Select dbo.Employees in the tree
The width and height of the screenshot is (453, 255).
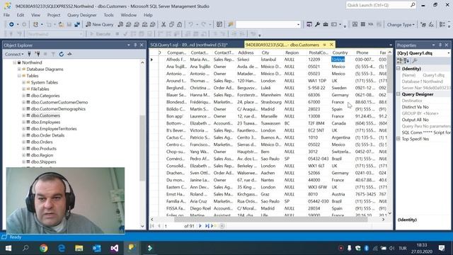tap(45, 123)
